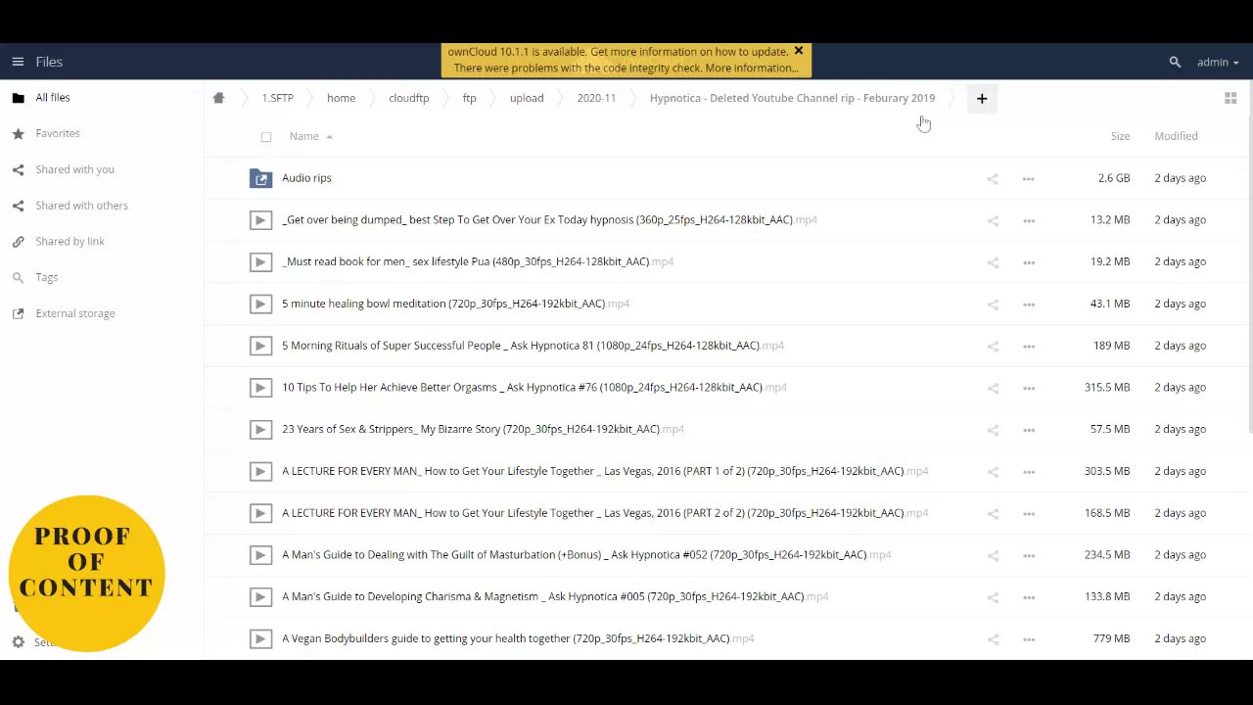Open the admin user dropdown
Image resolution: width=1253 pixels, height=705 pixels.
1218,62
